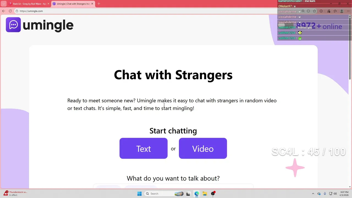Open the tab actions dropdown arrow

(4, 4)
